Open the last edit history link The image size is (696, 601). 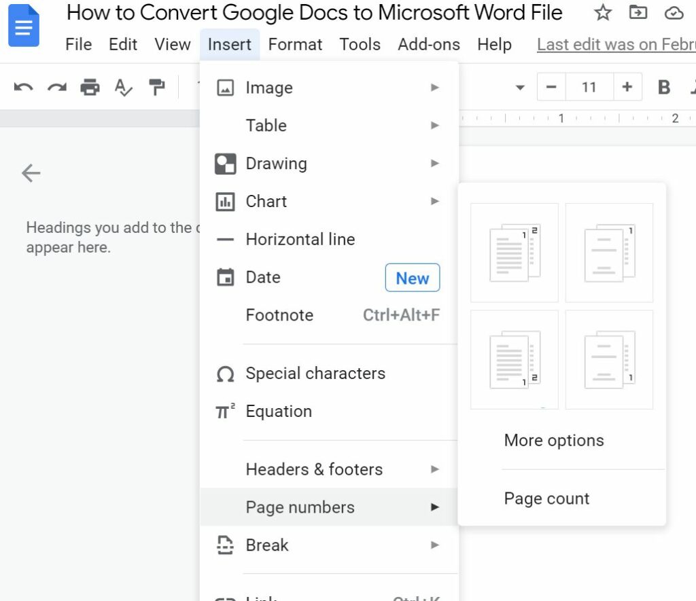pos(616,44)
